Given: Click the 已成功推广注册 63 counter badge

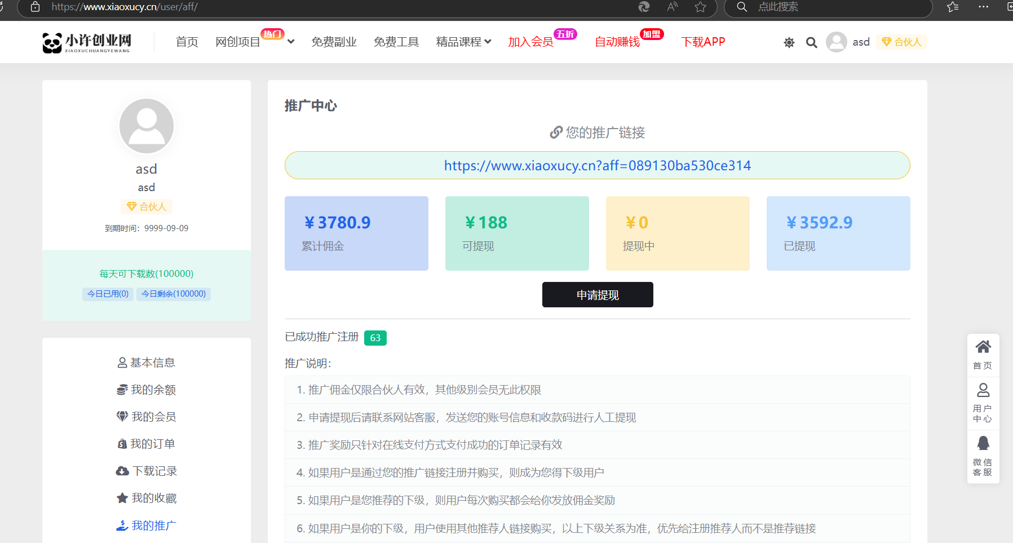Looking at the screenshot, I should point(375,338).
